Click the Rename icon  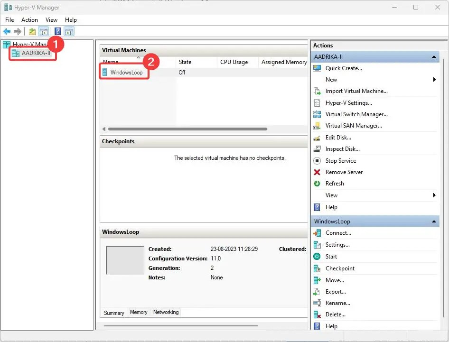point(317,303)
